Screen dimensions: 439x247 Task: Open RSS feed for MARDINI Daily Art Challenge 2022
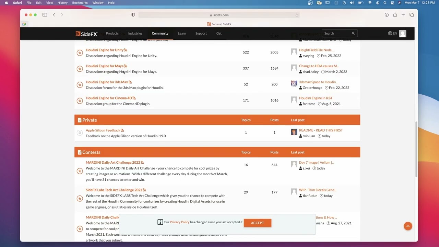[x=142, y=163]
